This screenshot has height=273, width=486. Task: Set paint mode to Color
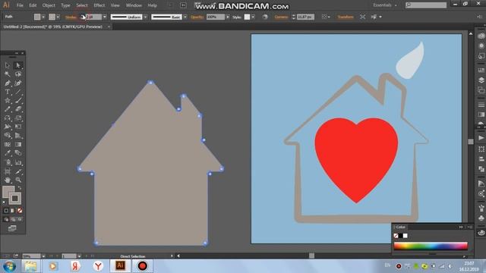point(6,211)
